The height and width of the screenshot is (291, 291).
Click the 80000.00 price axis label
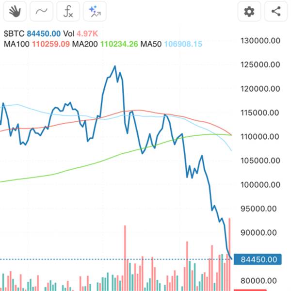click(260, 280)
